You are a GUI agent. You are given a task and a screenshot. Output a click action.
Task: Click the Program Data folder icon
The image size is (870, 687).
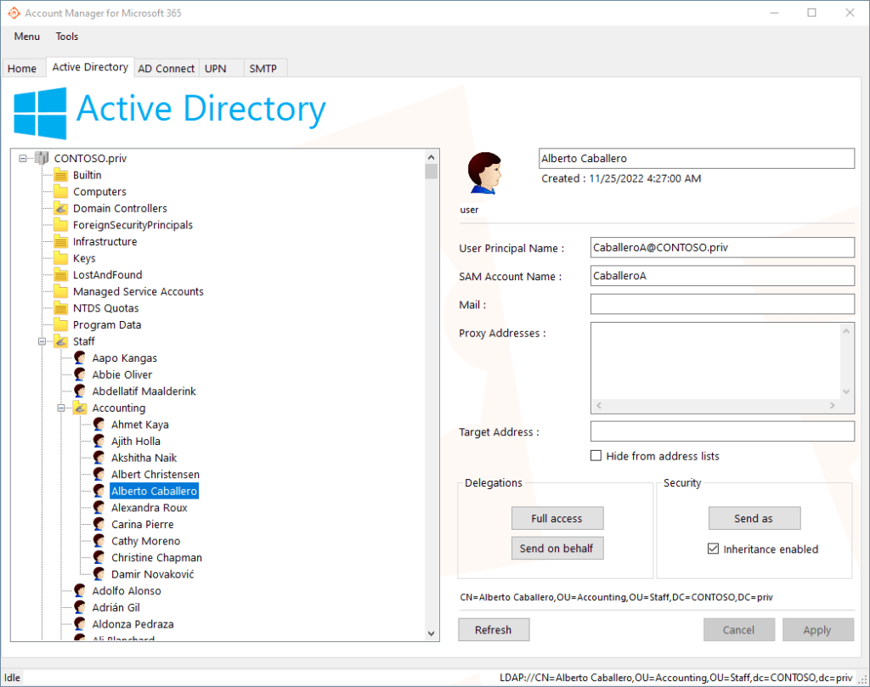click(x=61, y=325)
